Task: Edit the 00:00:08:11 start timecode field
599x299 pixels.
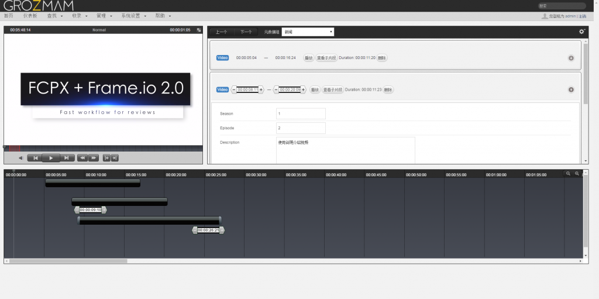Action: coord(247,90)
